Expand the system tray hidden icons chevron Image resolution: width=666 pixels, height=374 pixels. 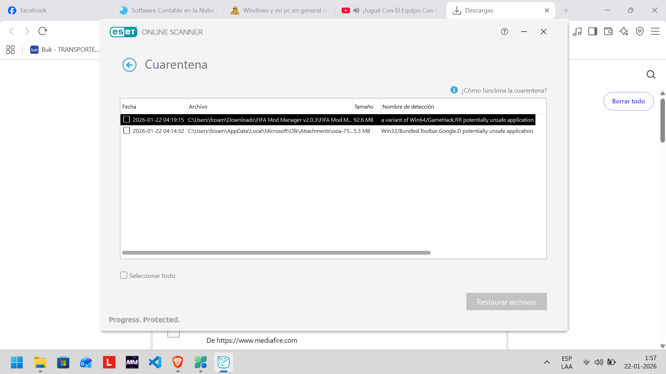[x=547, y=362]
